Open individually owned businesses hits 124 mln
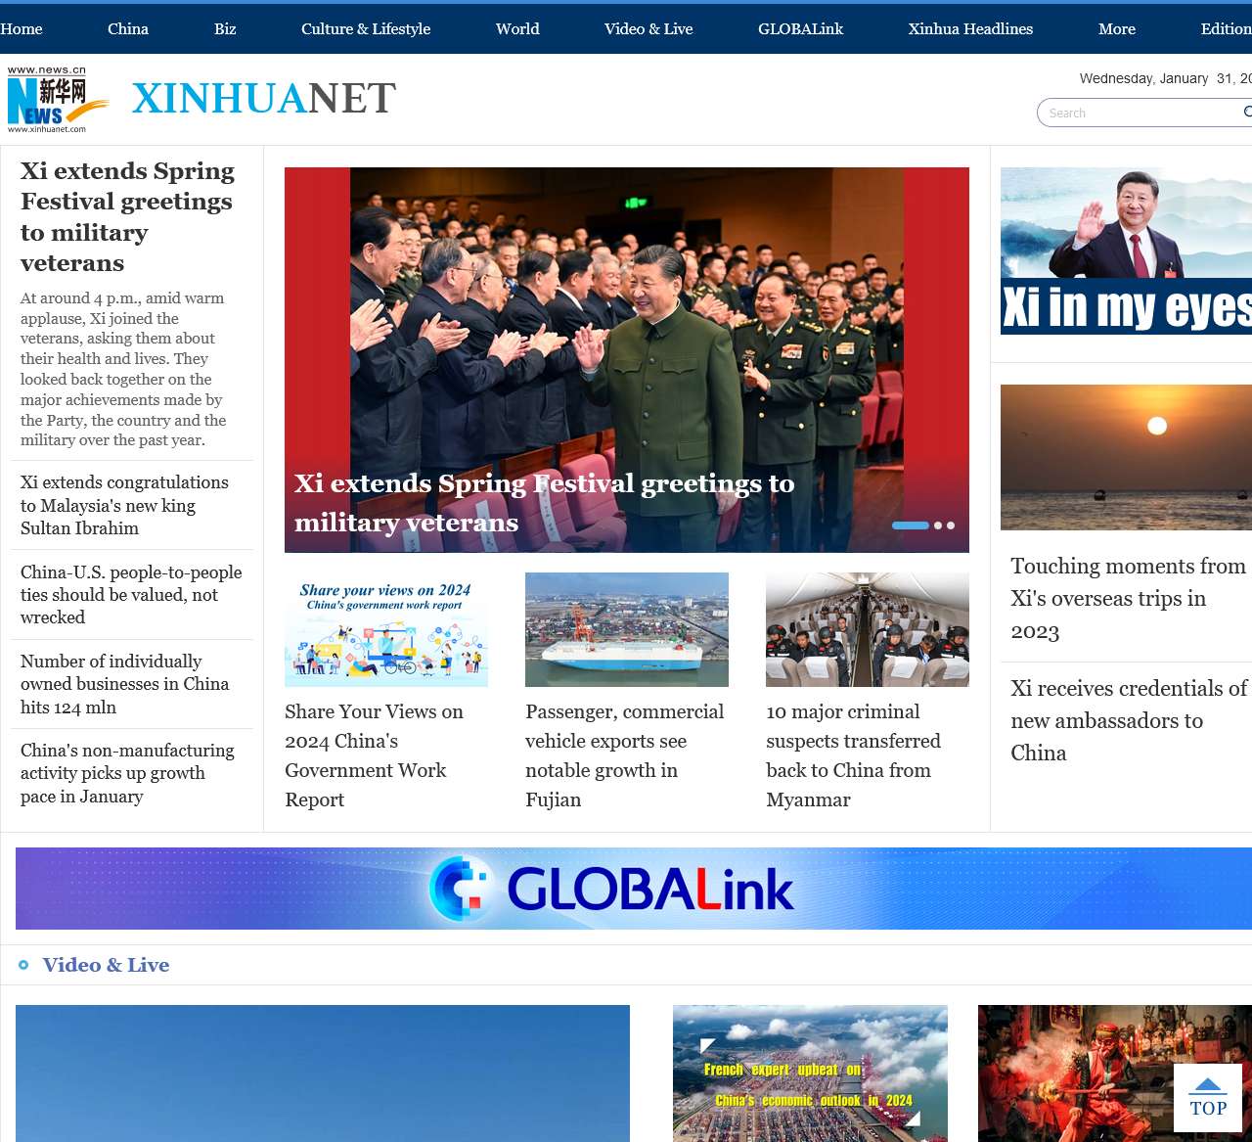 (124, 684)
